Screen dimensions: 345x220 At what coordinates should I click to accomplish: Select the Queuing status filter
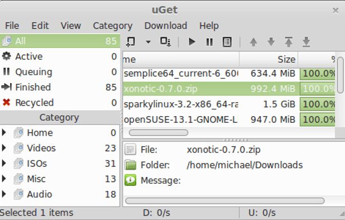tap(60, 71)
